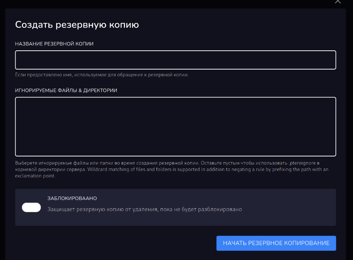Click the deletion protection description text
The image size is (353, 260).
tap(144, 209)
